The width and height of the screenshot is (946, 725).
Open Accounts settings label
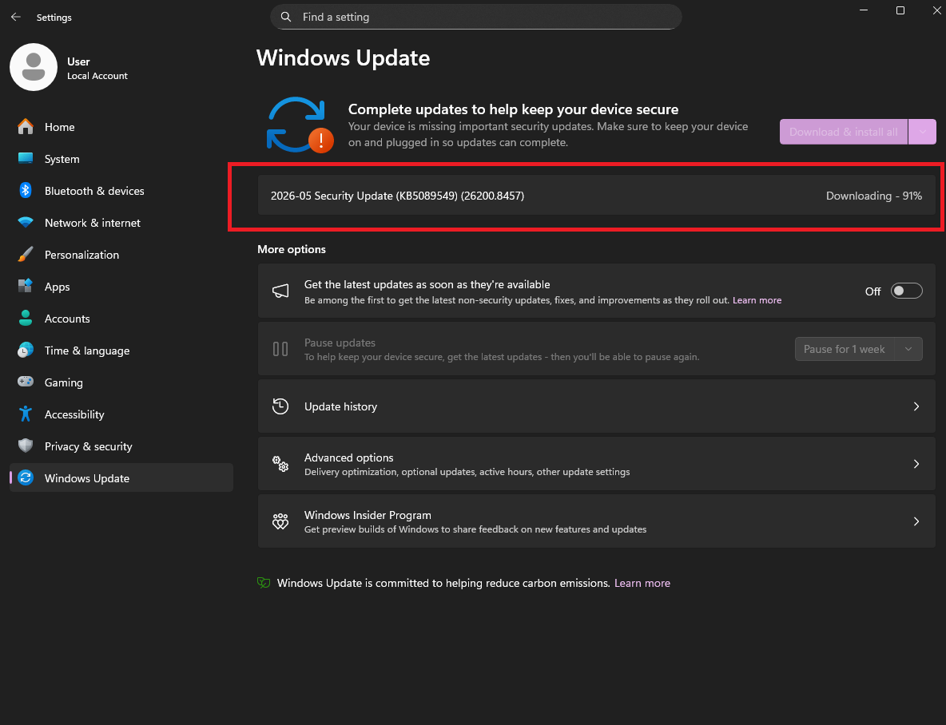[67, 319]
